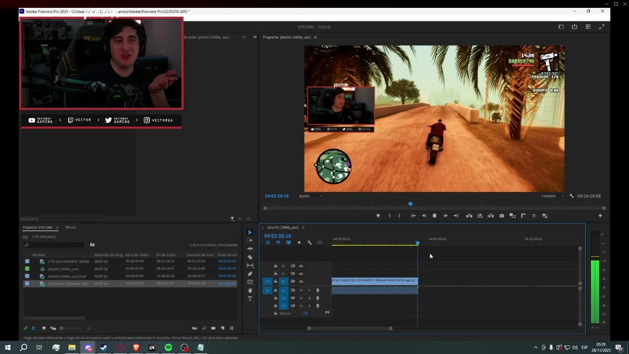Screen dimensions: 629x354
Task: Solo audio track A1
Action: click(309, 290)
